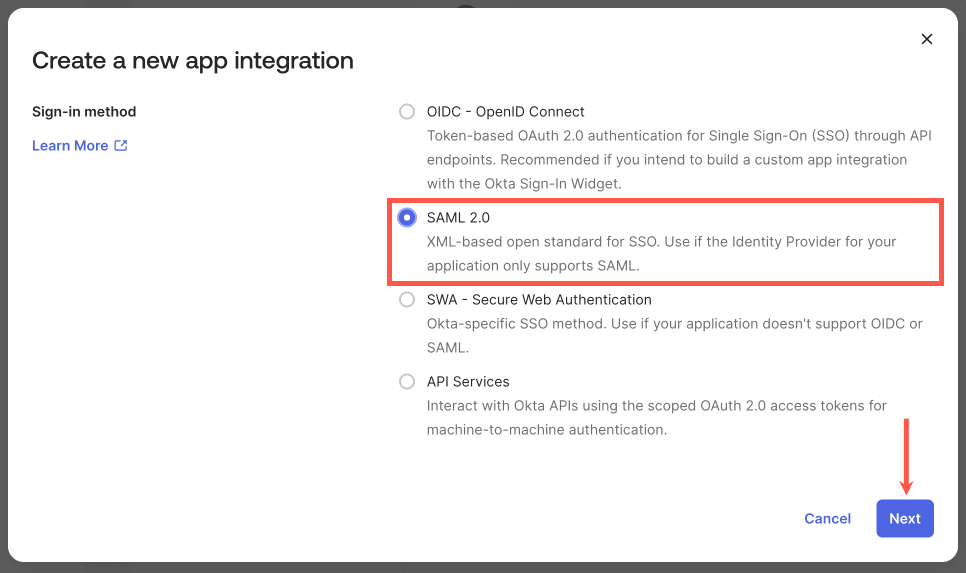This screenshot has width=966, height=573.
Task: Click the SAML 2.0 option label
Action: click(x=457, y=217)
